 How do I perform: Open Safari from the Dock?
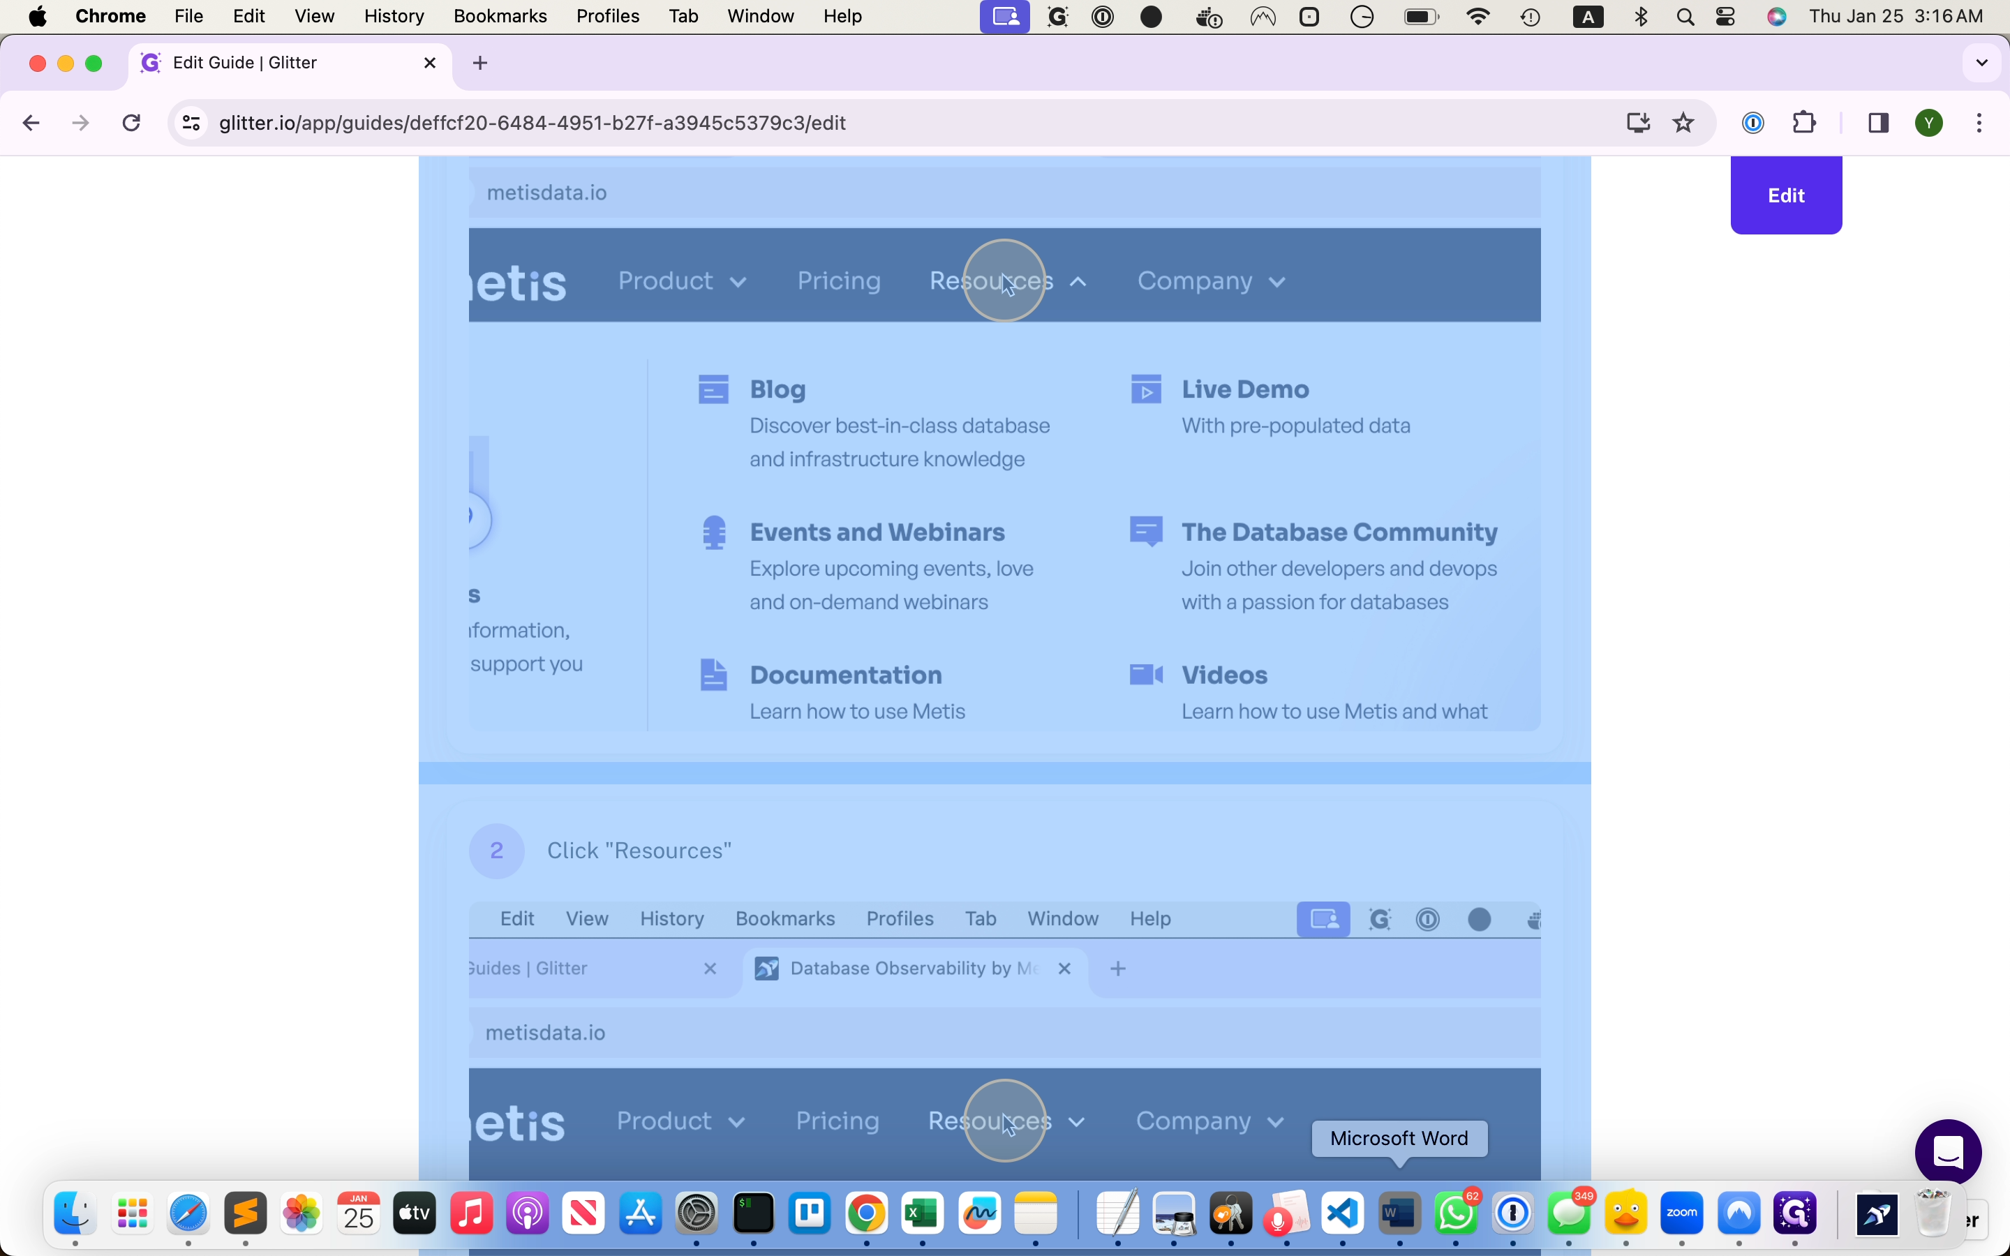pyautogui.click(x=189, y=1214)
